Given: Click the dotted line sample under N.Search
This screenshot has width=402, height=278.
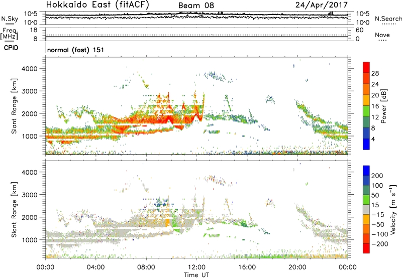Looking at the screenshot, I should click(x=388, y=24).
